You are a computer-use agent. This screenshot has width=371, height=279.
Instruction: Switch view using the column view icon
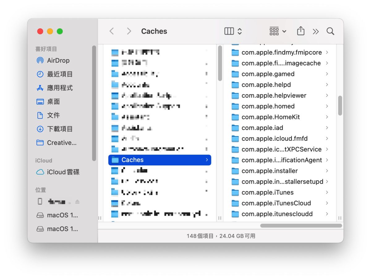click(x=229, y=31)
